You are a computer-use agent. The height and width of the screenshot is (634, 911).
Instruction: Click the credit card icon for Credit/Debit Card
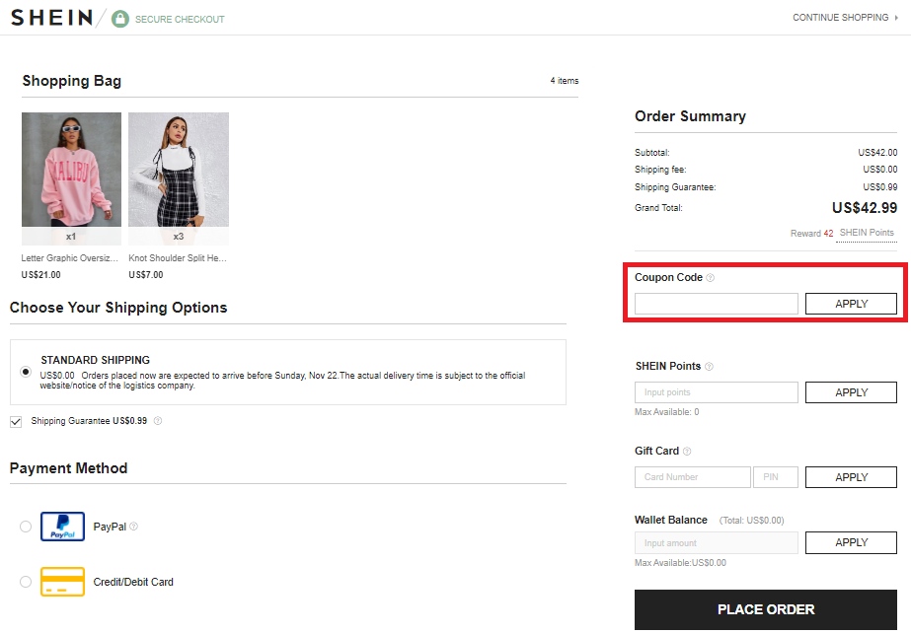coord(61,582)
